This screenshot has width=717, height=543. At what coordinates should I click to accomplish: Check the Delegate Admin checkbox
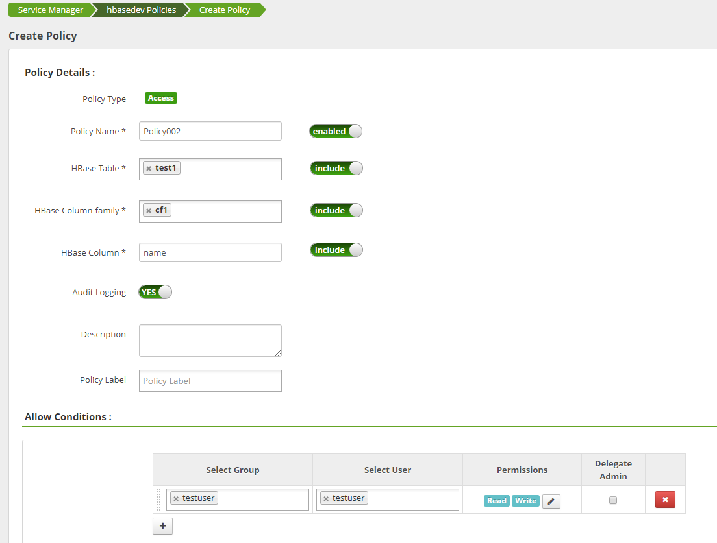(612, 500)
